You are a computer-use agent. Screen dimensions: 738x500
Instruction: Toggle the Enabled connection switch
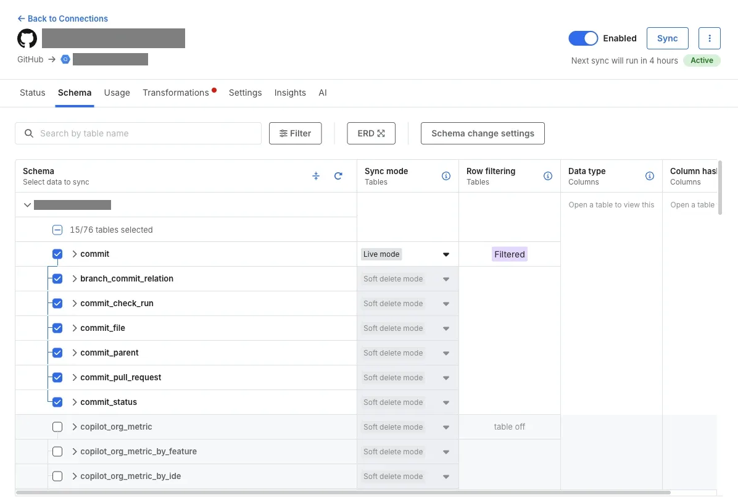coord(583,38)
